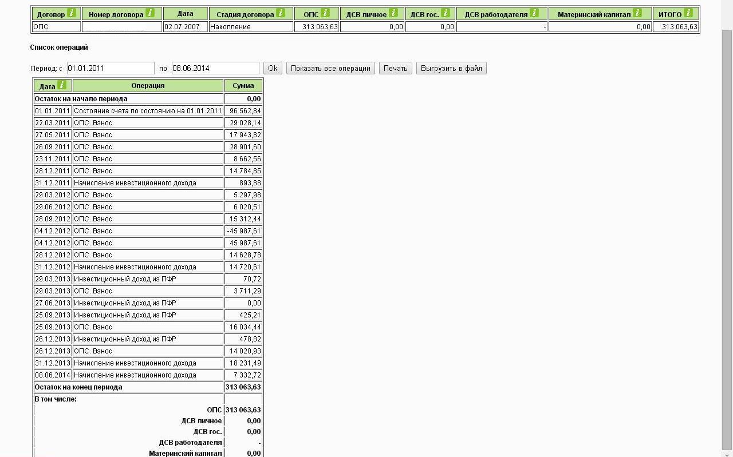Click the date 28.12.2012
The image size is (733, 457).
coord(53,255)
